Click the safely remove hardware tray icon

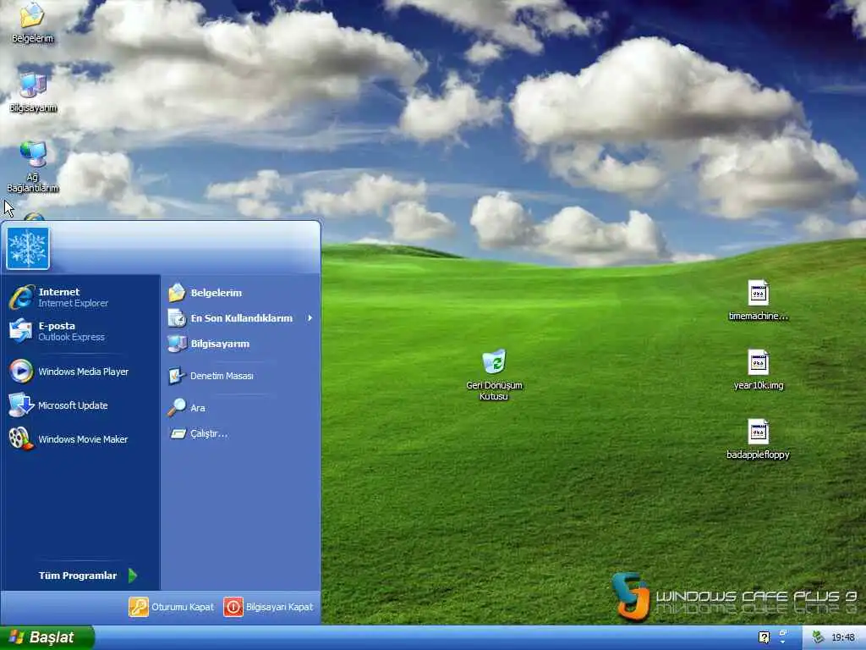(x=818, y=637)
